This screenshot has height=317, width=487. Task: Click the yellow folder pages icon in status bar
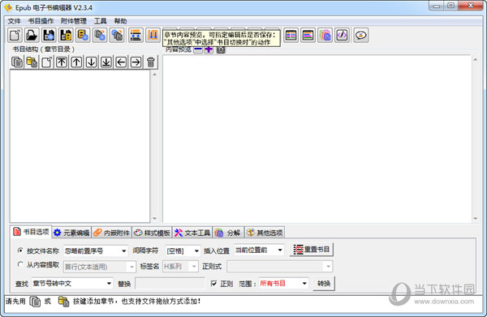63,301
